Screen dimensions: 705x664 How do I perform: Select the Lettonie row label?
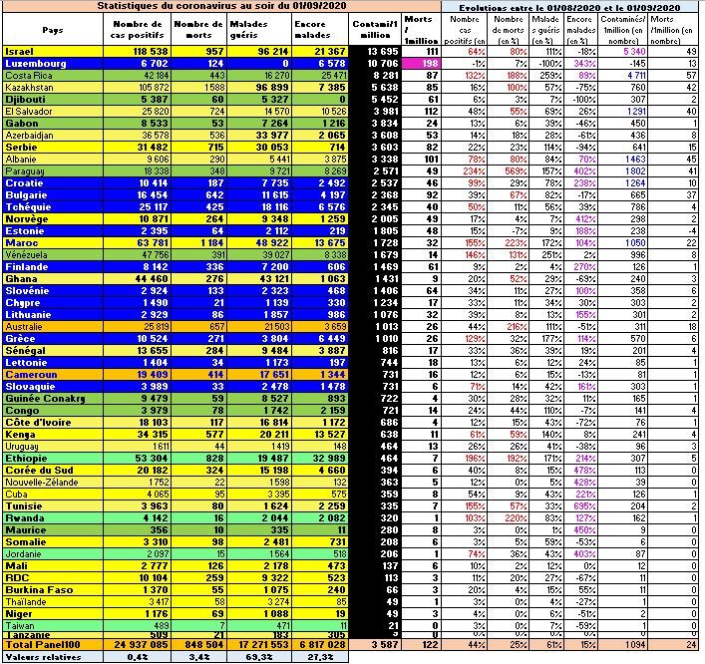53,362
